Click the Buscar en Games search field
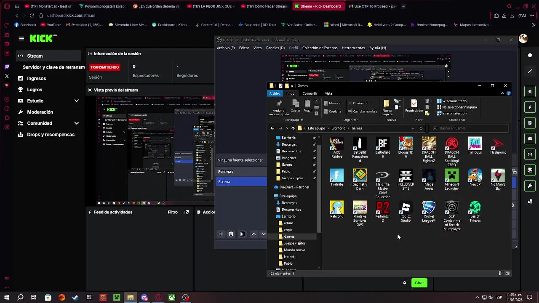The width and height of the screenshot is (539, 303). tap(468, 128)
